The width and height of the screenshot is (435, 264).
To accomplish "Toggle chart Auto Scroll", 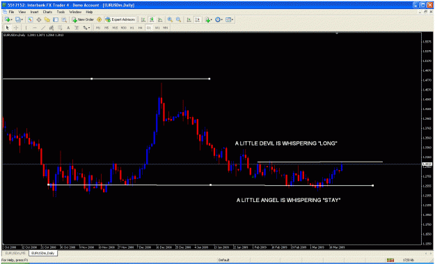I will 189,20.
